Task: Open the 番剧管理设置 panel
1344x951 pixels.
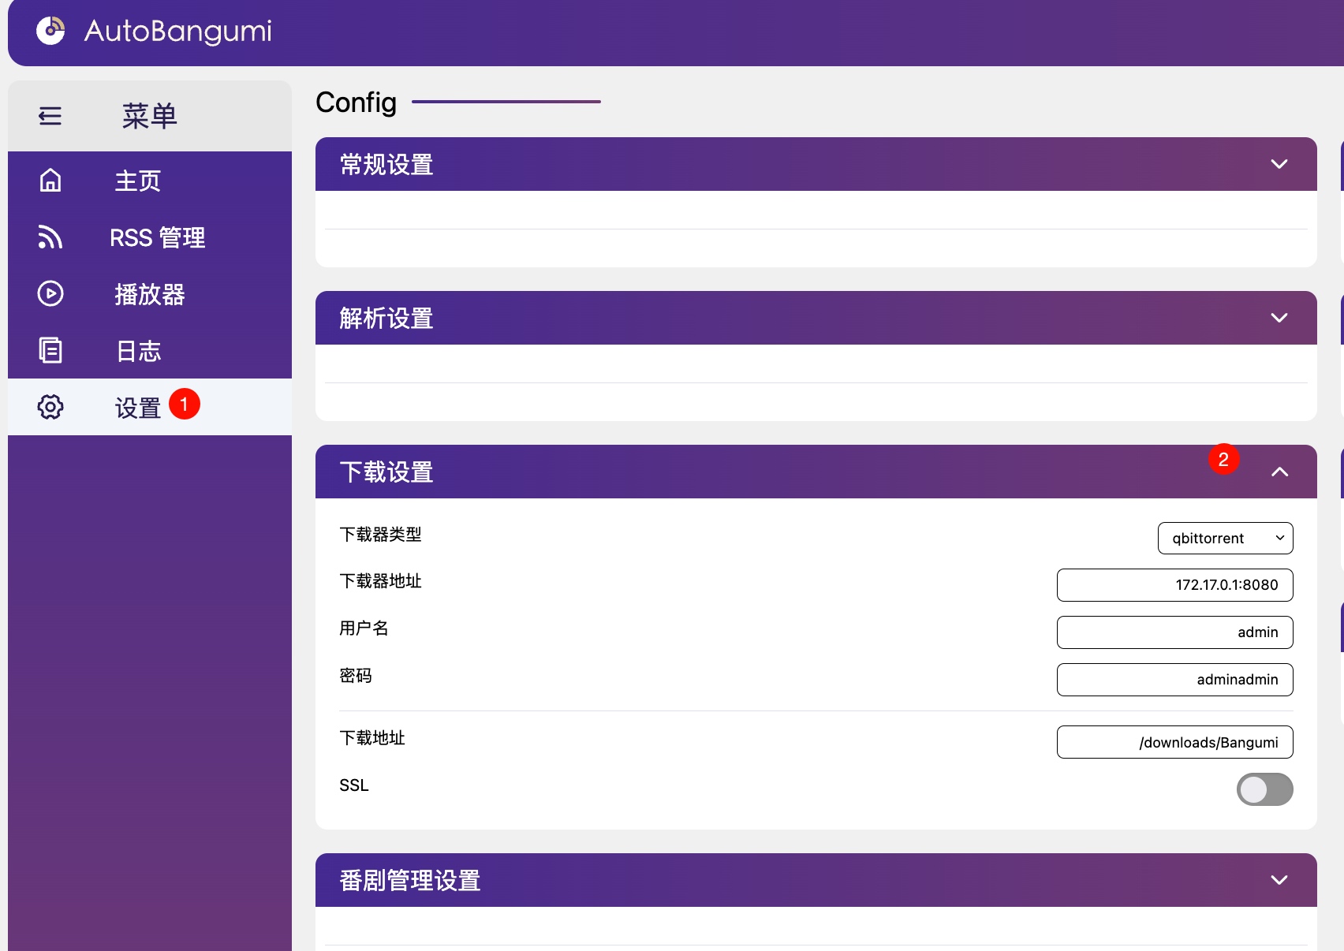Action: click(1280, 879)
